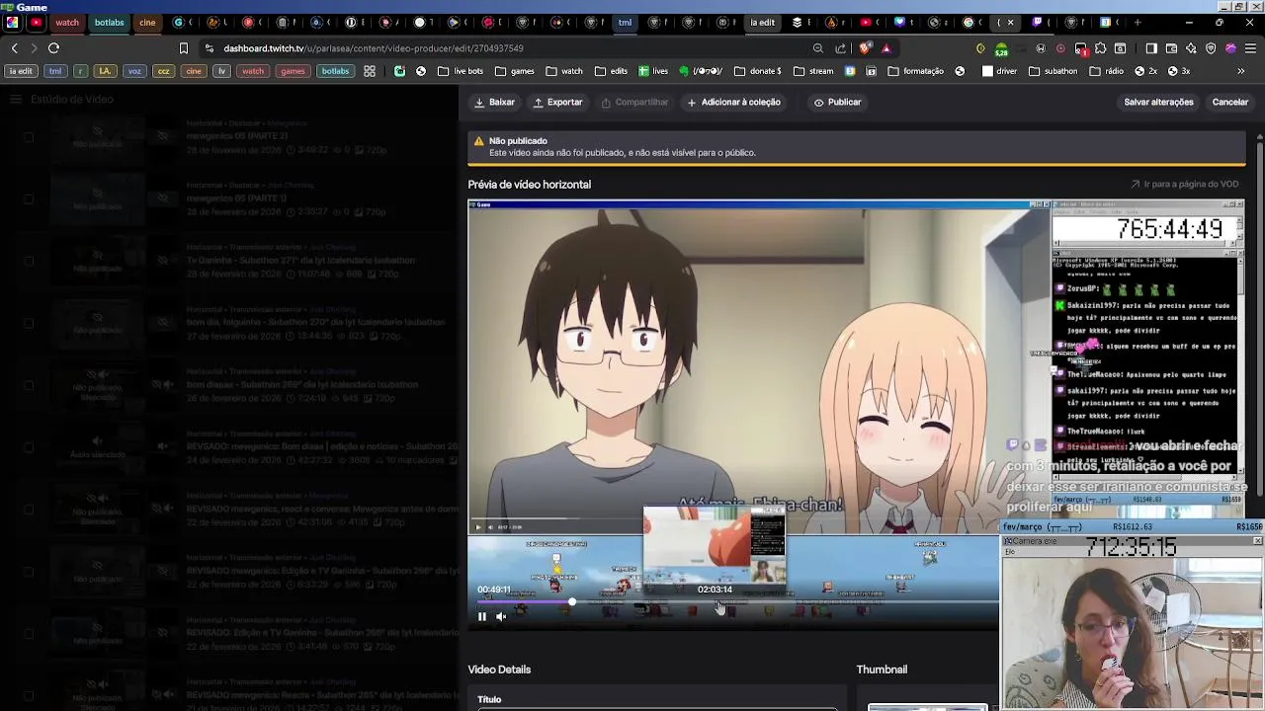The height and width of the screenshot is (711, 1265).
Task: Open the 'formatação' bookmark folder
Action: click(916, 71)
